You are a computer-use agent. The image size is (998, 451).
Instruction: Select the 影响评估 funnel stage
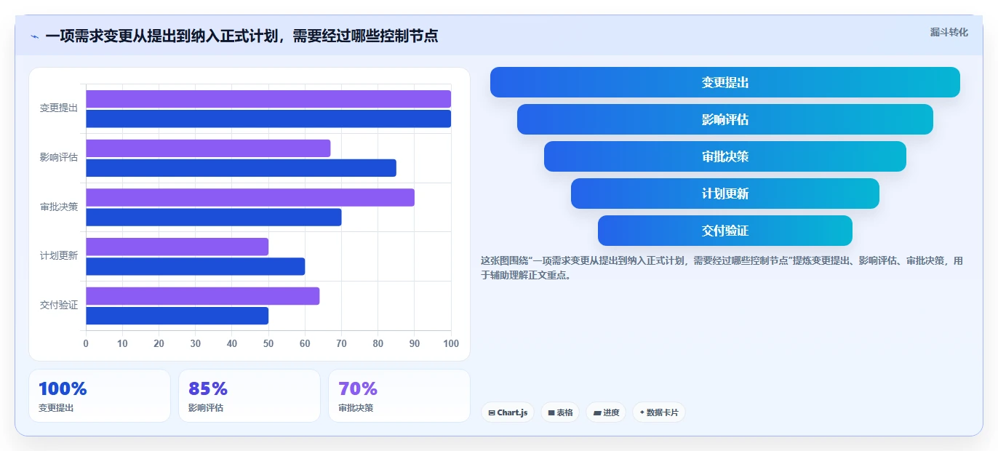(x=724, y=119)
